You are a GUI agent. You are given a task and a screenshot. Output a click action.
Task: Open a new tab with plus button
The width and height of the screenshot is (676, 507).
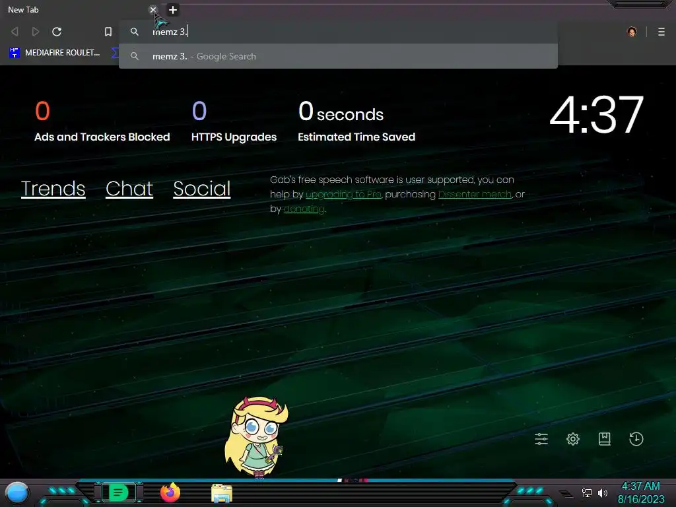click(173, 9)
